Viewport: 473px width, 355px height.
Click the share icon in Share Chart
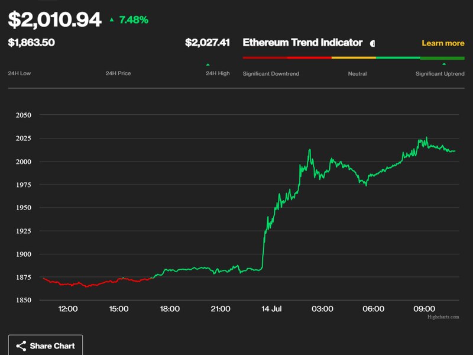(x=21, y=346)
